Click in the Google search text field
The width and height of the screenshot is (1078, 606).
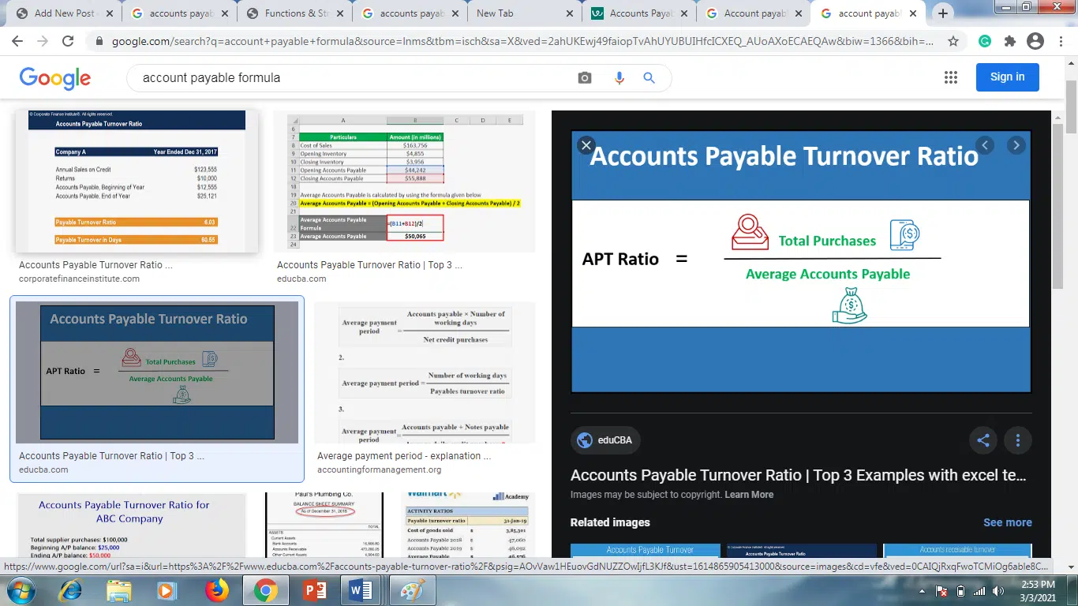point(355,77)
